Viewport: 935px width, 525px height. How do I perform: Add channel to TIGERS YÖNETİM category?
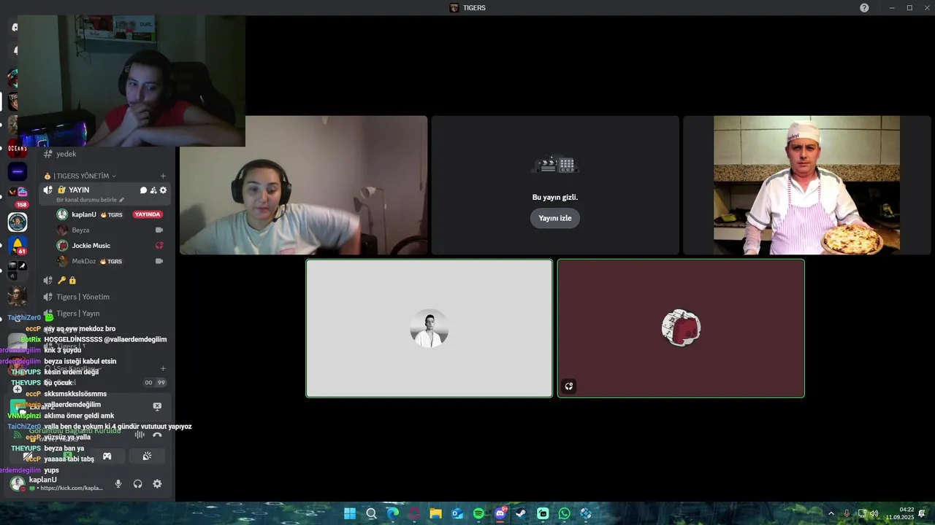163,176
